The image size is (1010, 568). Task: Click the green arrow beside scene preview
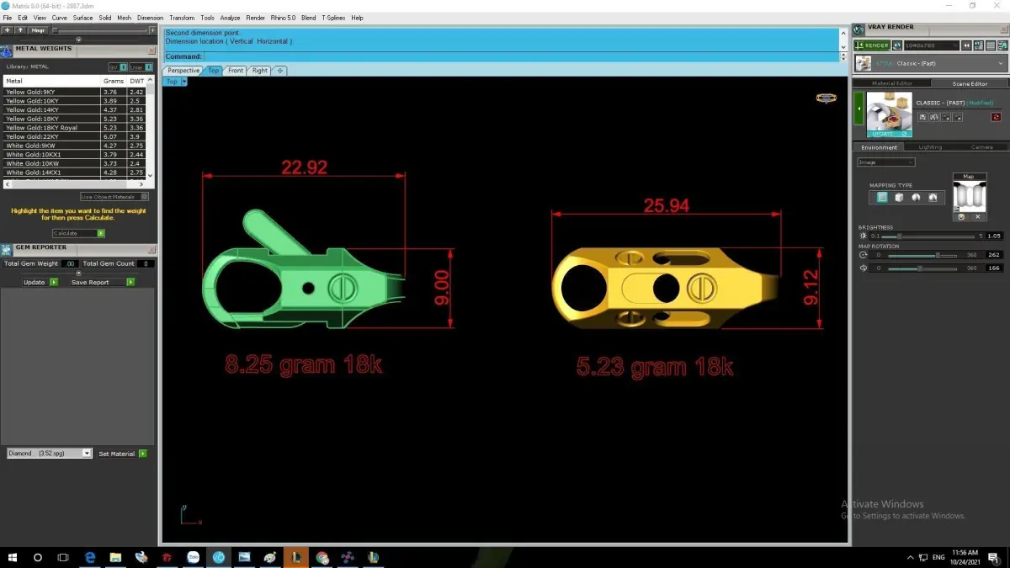click(858, 109)
